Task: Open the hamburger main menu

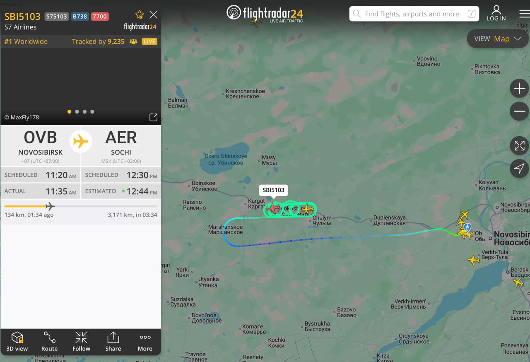Action: point(524,14)
